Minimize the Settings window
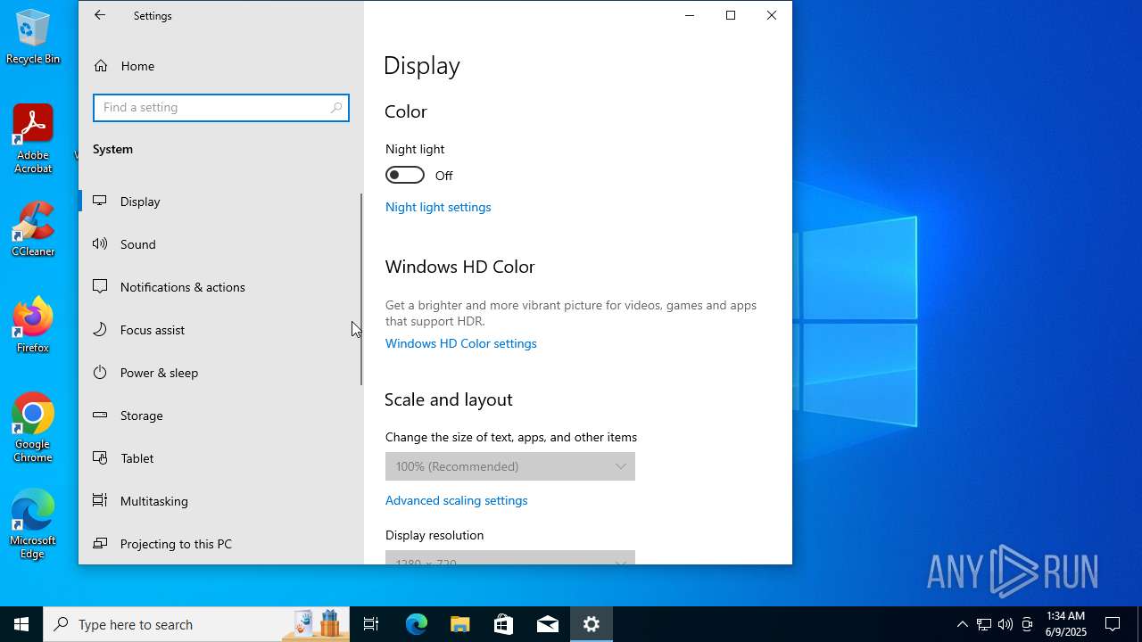This screenshot has height=642, width=1142. click(x=690, y=15)
